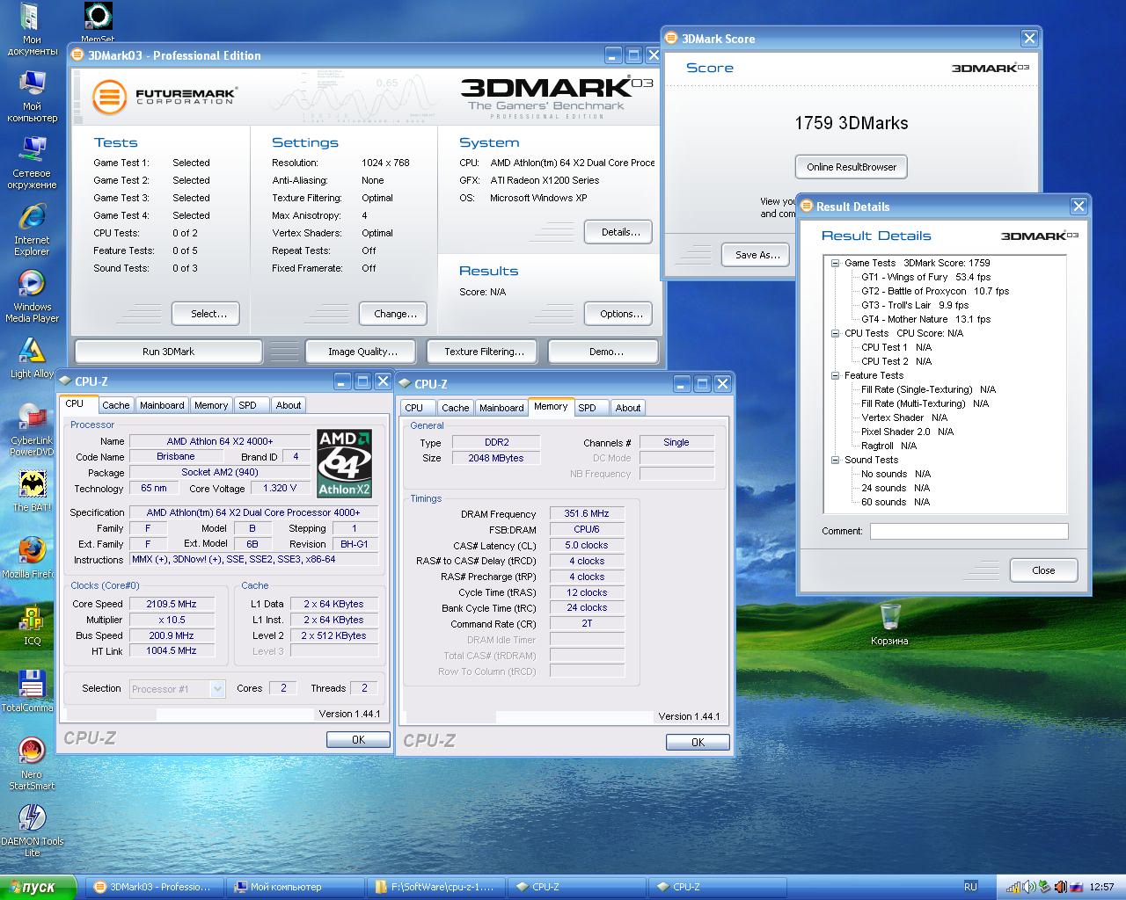
Task: Switch to Mainboard tab in left CPU-Z
Action: click(x=162, y=405)
